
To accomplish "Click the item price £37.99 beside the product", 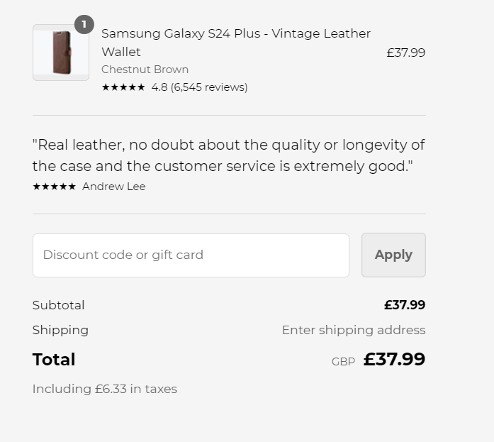I will coord(406,53).
